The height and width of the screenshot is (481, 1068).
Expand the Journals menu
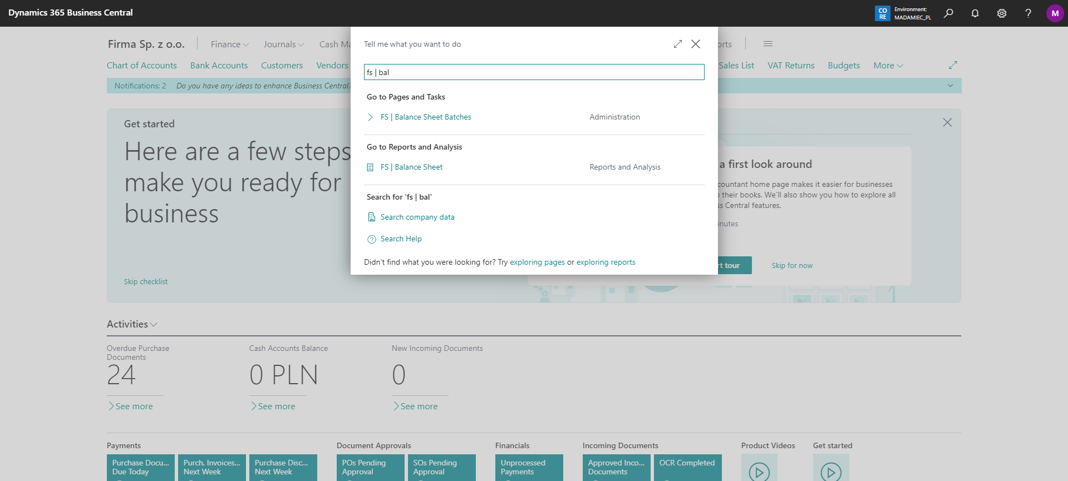tap(283, 44)
